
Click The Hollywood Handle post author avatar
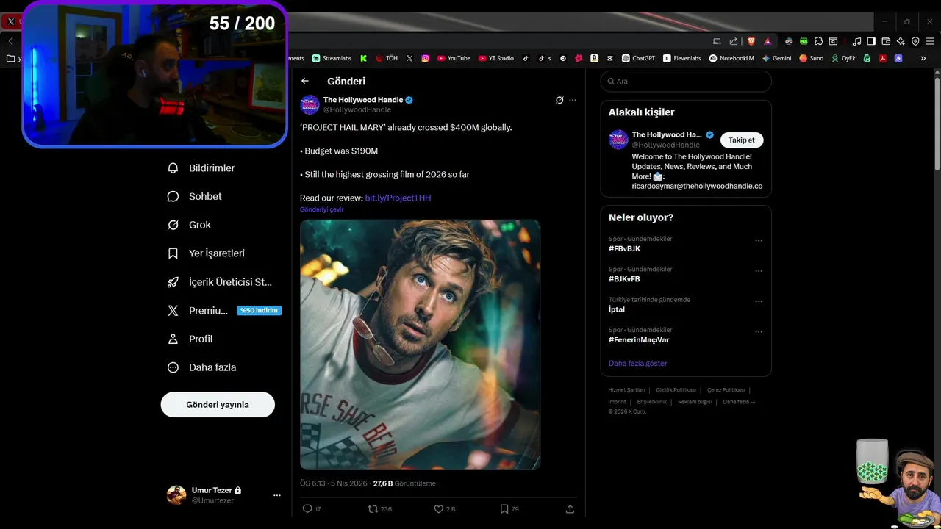(x=310, y=104)
